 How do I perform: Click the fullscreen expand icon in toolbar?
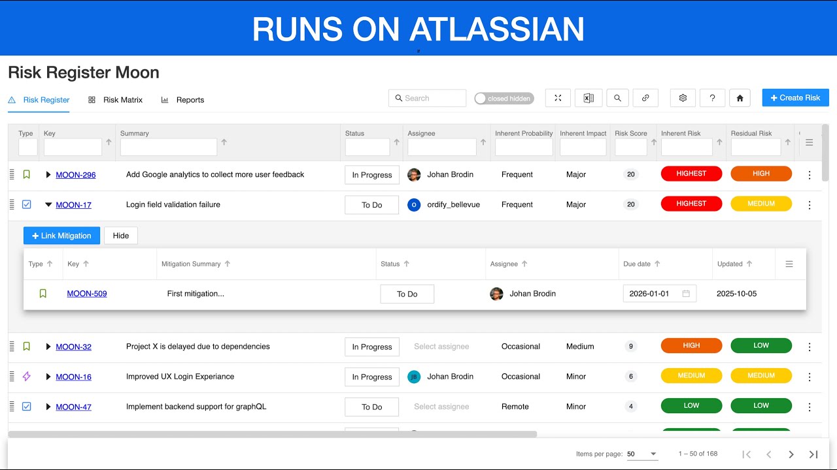pyautogui.click(x=558, y=98)
